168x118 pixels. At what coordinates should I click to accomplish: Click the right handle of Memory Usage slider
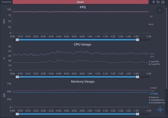pyautogui.click(x=137, y=114)
